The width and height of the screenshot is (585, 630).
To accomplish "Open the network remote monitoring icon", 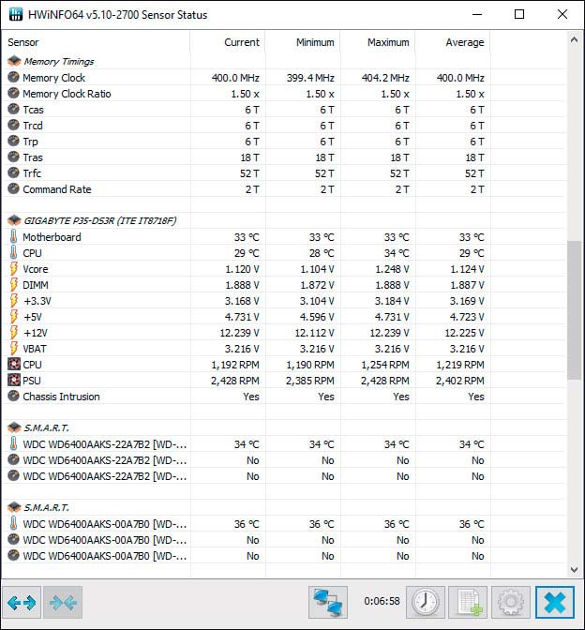I will coord(328,602).
